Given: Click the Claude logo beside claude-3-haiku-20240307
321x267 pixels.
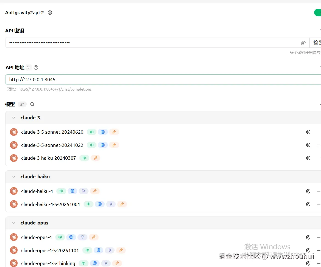Looking at the screenshot, I should pos(14,158).
